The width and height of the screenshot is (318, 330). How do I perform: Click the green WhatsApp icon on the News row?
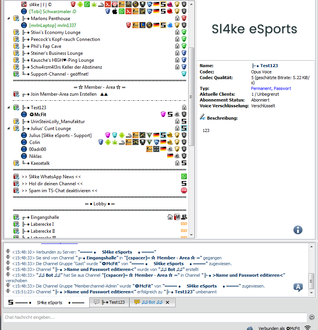[x=184, y=176]
